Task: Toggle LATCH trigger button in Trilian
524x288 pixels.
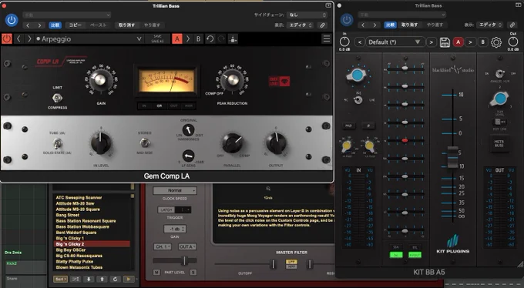Action: (166, 209)
